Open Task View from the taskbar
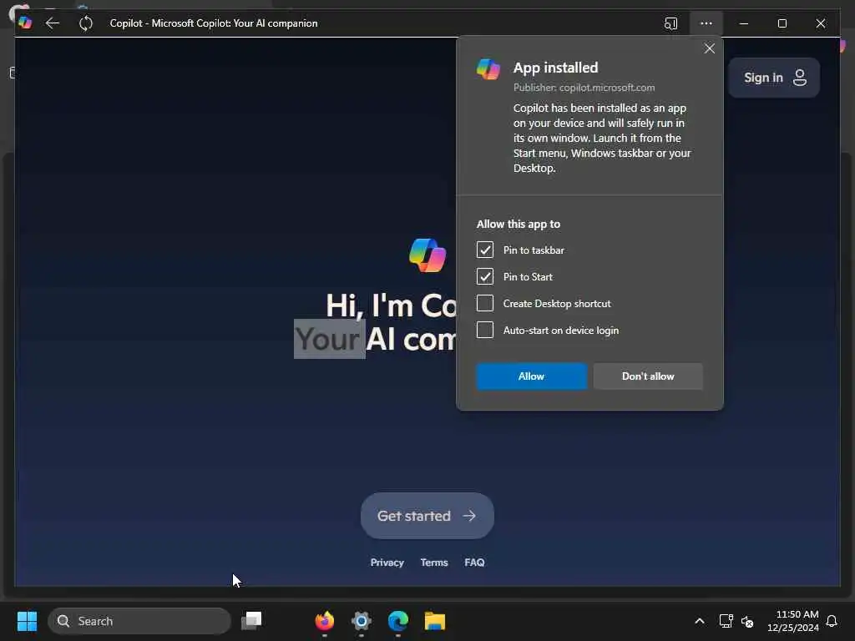 point(251,620)
